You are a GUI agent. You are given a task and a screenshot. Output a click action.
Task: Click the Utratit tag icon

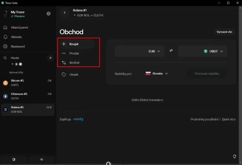pos(64,75)
